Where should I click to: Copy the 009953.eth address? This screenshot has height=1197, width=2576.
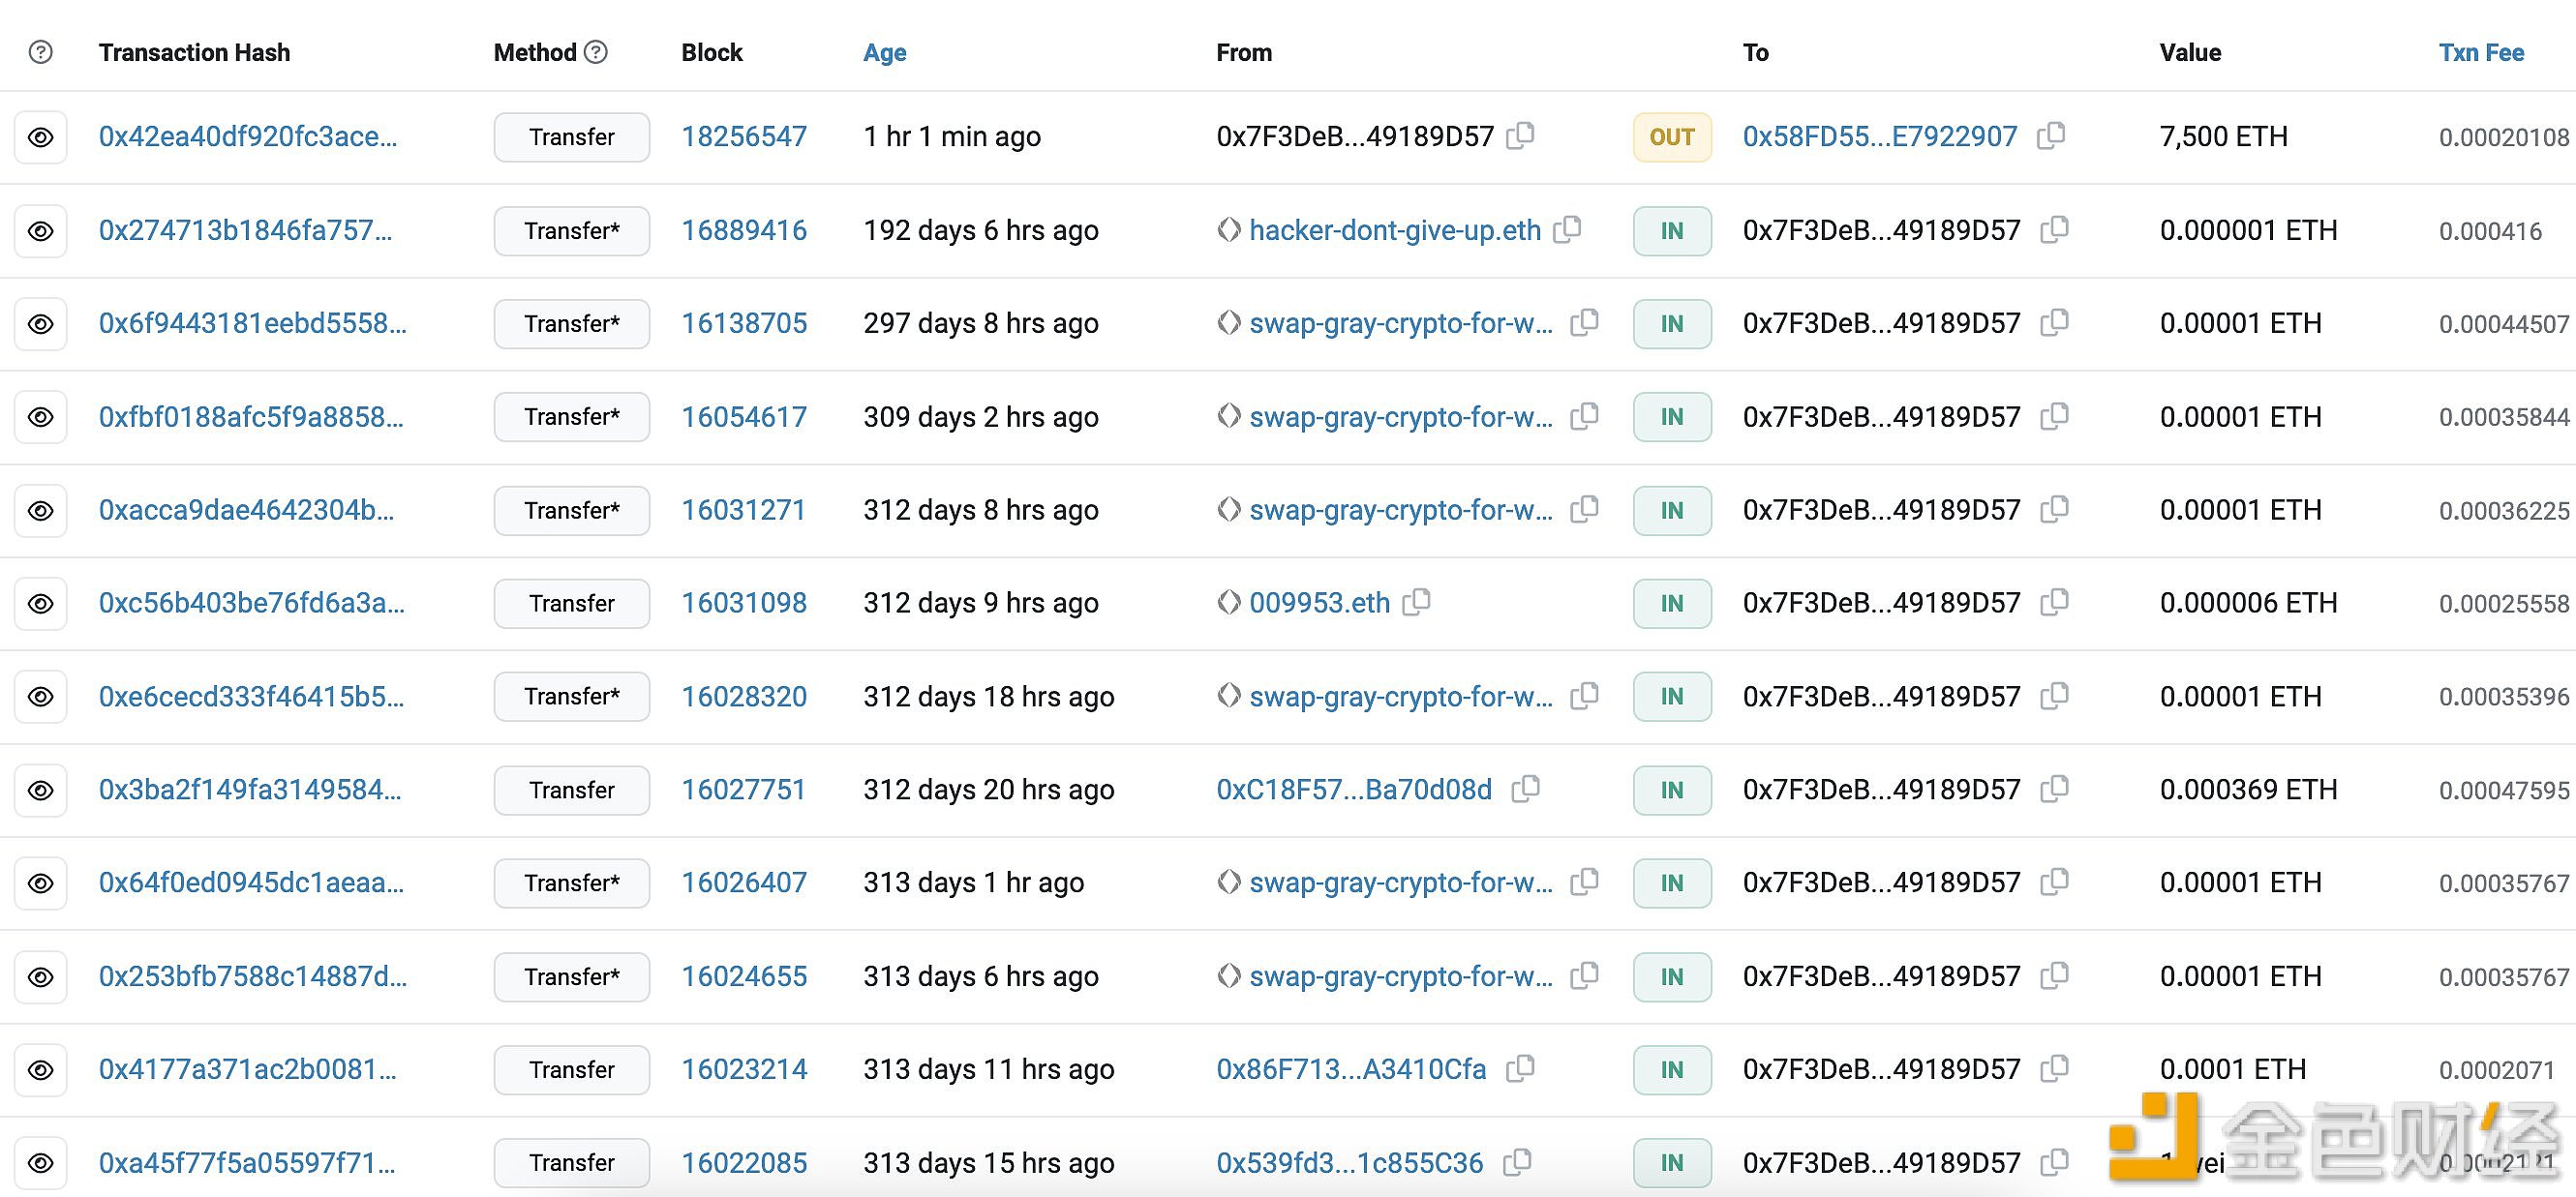[1416, 602]
